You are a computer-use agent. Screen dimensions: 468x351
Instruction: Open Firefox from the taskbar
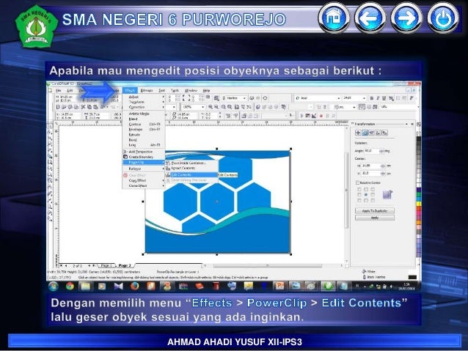(135, 287)
